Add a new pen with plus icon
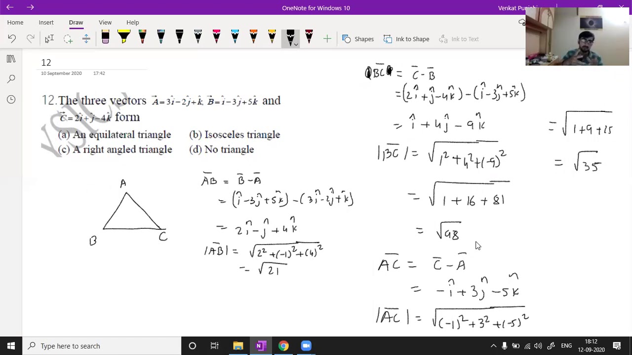 (327, 39)
